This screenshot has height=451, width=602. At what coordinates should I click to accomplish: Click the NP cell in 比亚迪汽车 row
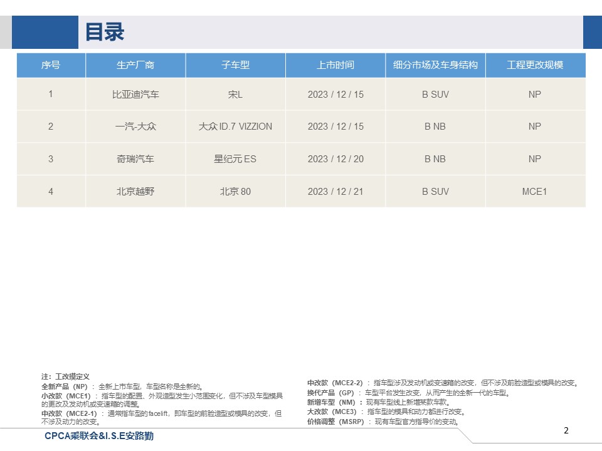[535, 95]
